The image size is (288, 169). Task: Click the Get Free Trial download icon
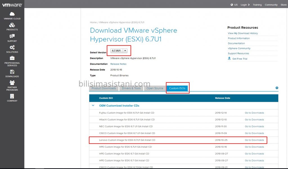[x=229, y=58]
